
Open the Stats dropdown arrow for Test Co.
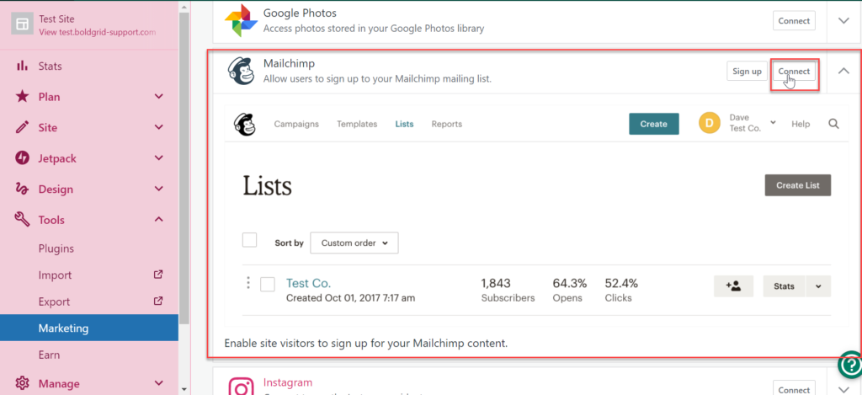coord(818,286)
